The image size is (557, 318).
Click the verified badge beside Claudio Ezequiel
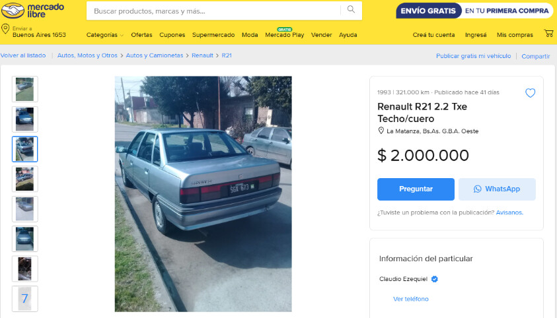435,279
